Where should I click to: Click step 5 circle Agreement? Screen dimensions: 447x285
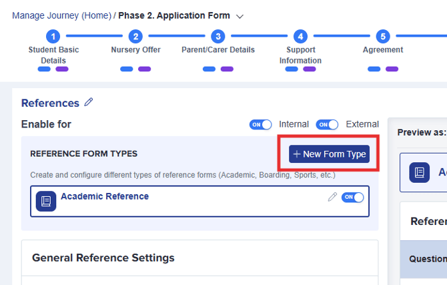(382, 37)
